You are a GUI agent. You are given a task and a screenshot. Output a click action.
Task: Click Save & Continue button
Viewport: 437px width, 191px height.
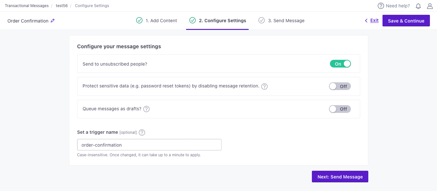[x=406, y=21]
